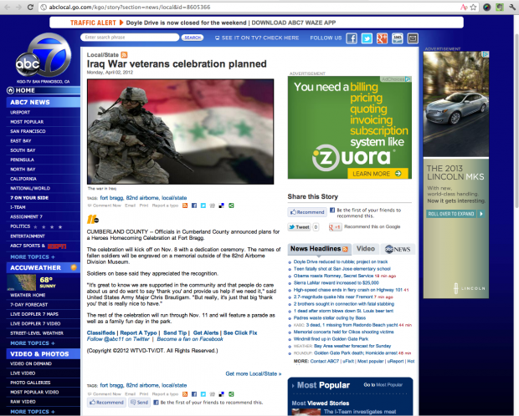The width and height of the screenshot is (519, 416).
Task: Click the soldier and Iraq flag image
Action: pos(180,131)
